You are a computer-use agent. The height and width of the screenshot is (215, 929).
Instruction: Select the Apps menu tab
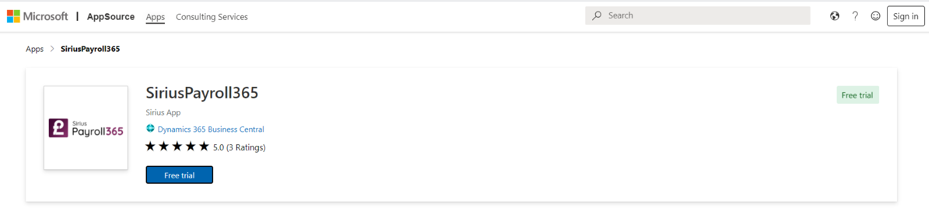[156, 17]
